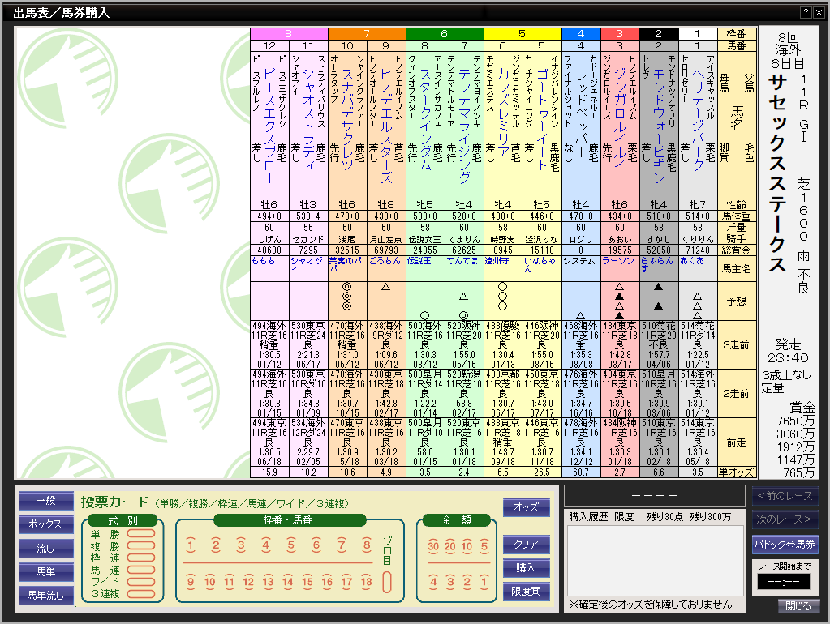Switch to the 一般 betting card tab
This screenshot has width=830, height=624.
click(x=46, y=500)
